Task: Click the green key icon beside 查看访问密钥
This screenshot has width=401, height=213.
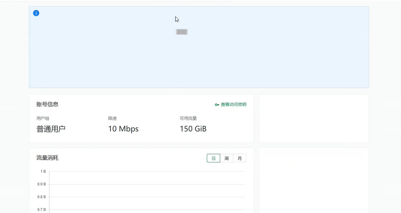Action: pos(217,105)
